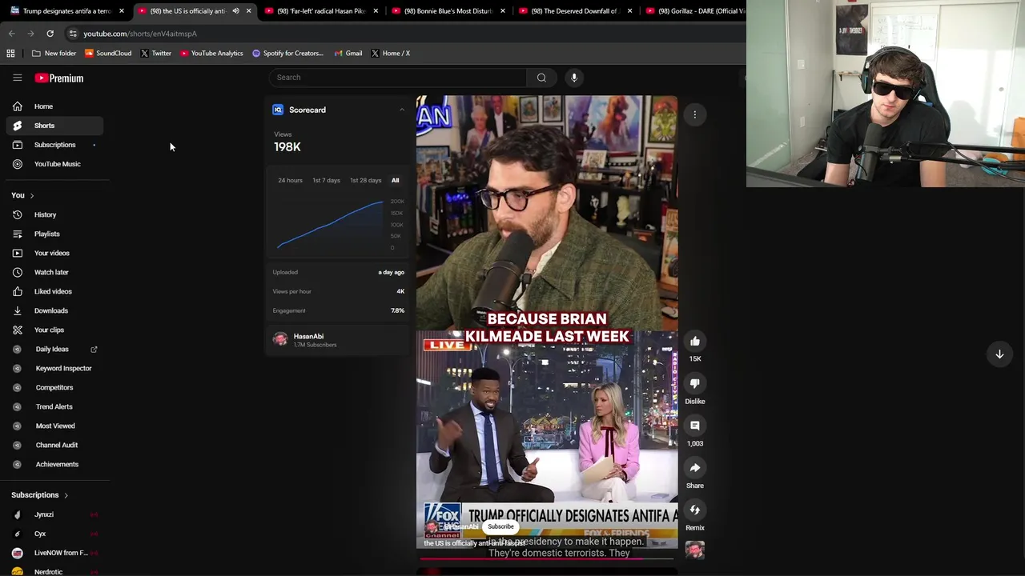This screenshot has height=576, width=1025.
Task: Seek on the short's red progress bar
Action: click(x=547, y=558)
